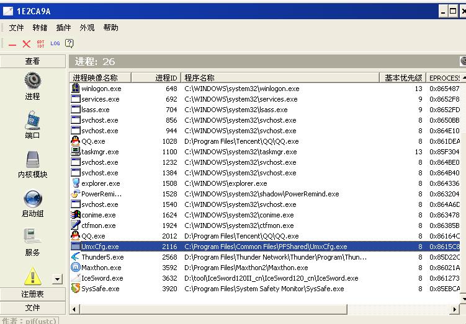
Task: Open the 服务 services computer icon
Action: (x=32, y=237)
